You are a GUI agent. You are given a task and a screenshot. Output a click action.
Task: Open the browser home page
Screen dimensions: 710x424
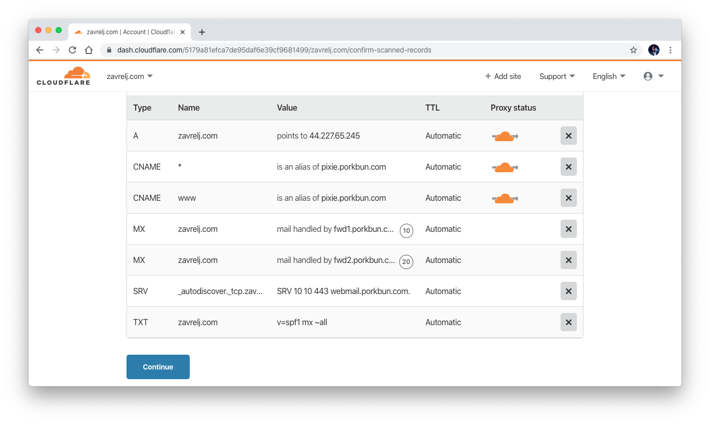click(x=89, y=50)
